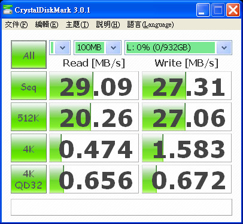The width and height of the screenshot is (243, 224).
Task: Start the 4K random test
Action: tap(29, 148)
